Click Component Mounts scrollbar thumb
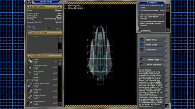Screen dimensions: 195x109 [60, 41]
